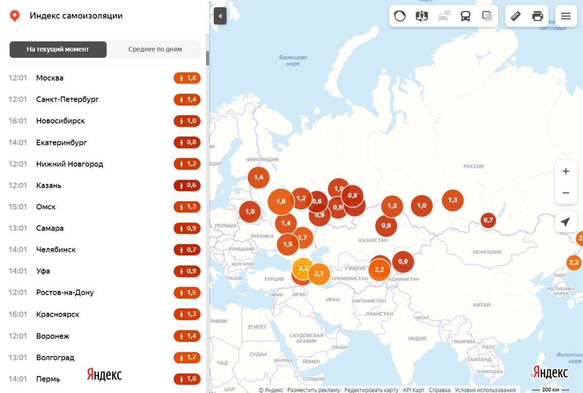Click the Яндекс logo in the sidebar
Image resolution: width=583 pixels, height=393 pixels.
coord(103,374)
